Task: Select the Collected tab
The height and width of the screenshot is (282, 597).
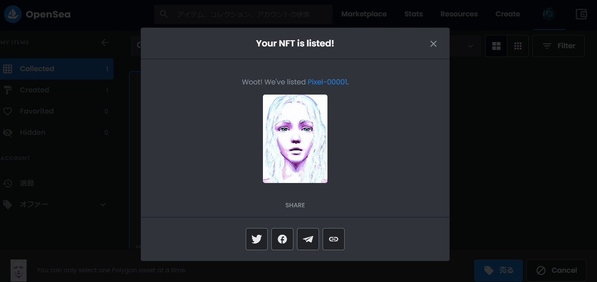Action: (x=57, y=69)
